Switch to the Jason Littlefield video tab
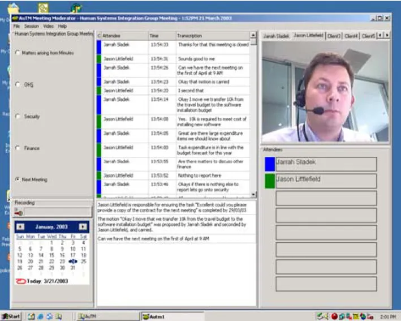The image size is (401, 321). pos(308,36)
